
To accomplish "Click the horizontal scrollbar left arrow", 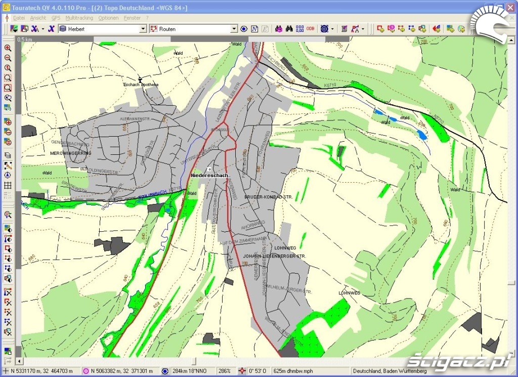I will point(19,361).
